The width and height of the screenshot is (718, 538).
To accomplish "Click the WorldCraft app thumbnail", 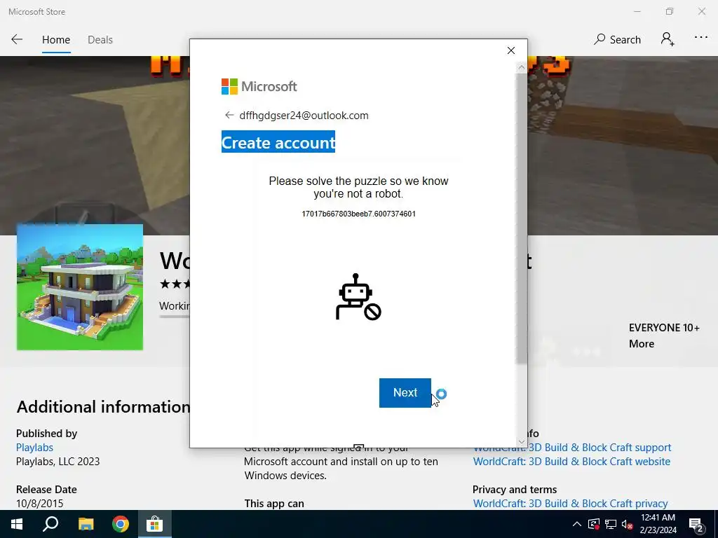I will (x=80, y=287).
